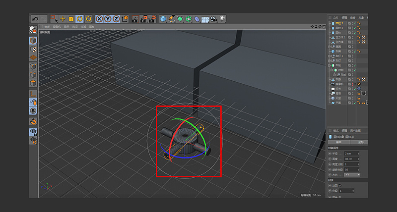Click the checker texture tag on 车身

click(364, 80)
